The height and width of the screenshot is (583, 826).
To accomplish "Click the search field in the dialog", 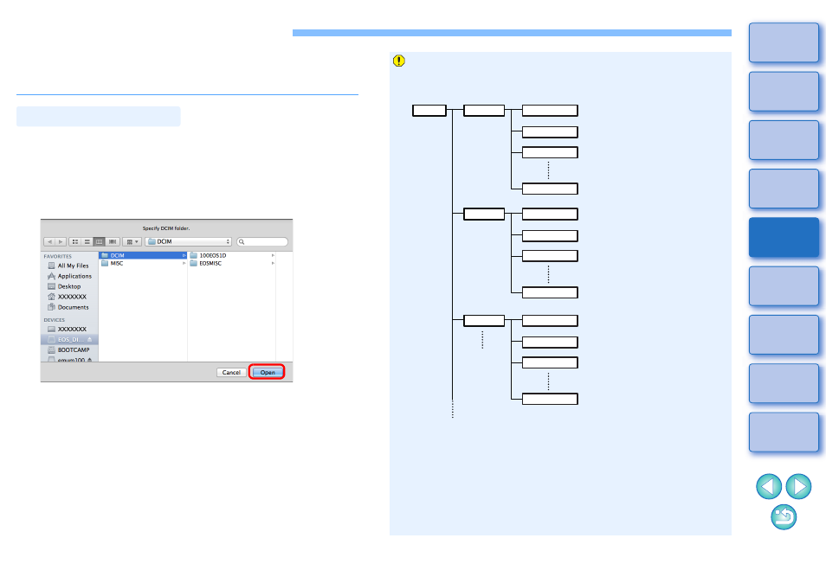I will (x=262, y=241).
